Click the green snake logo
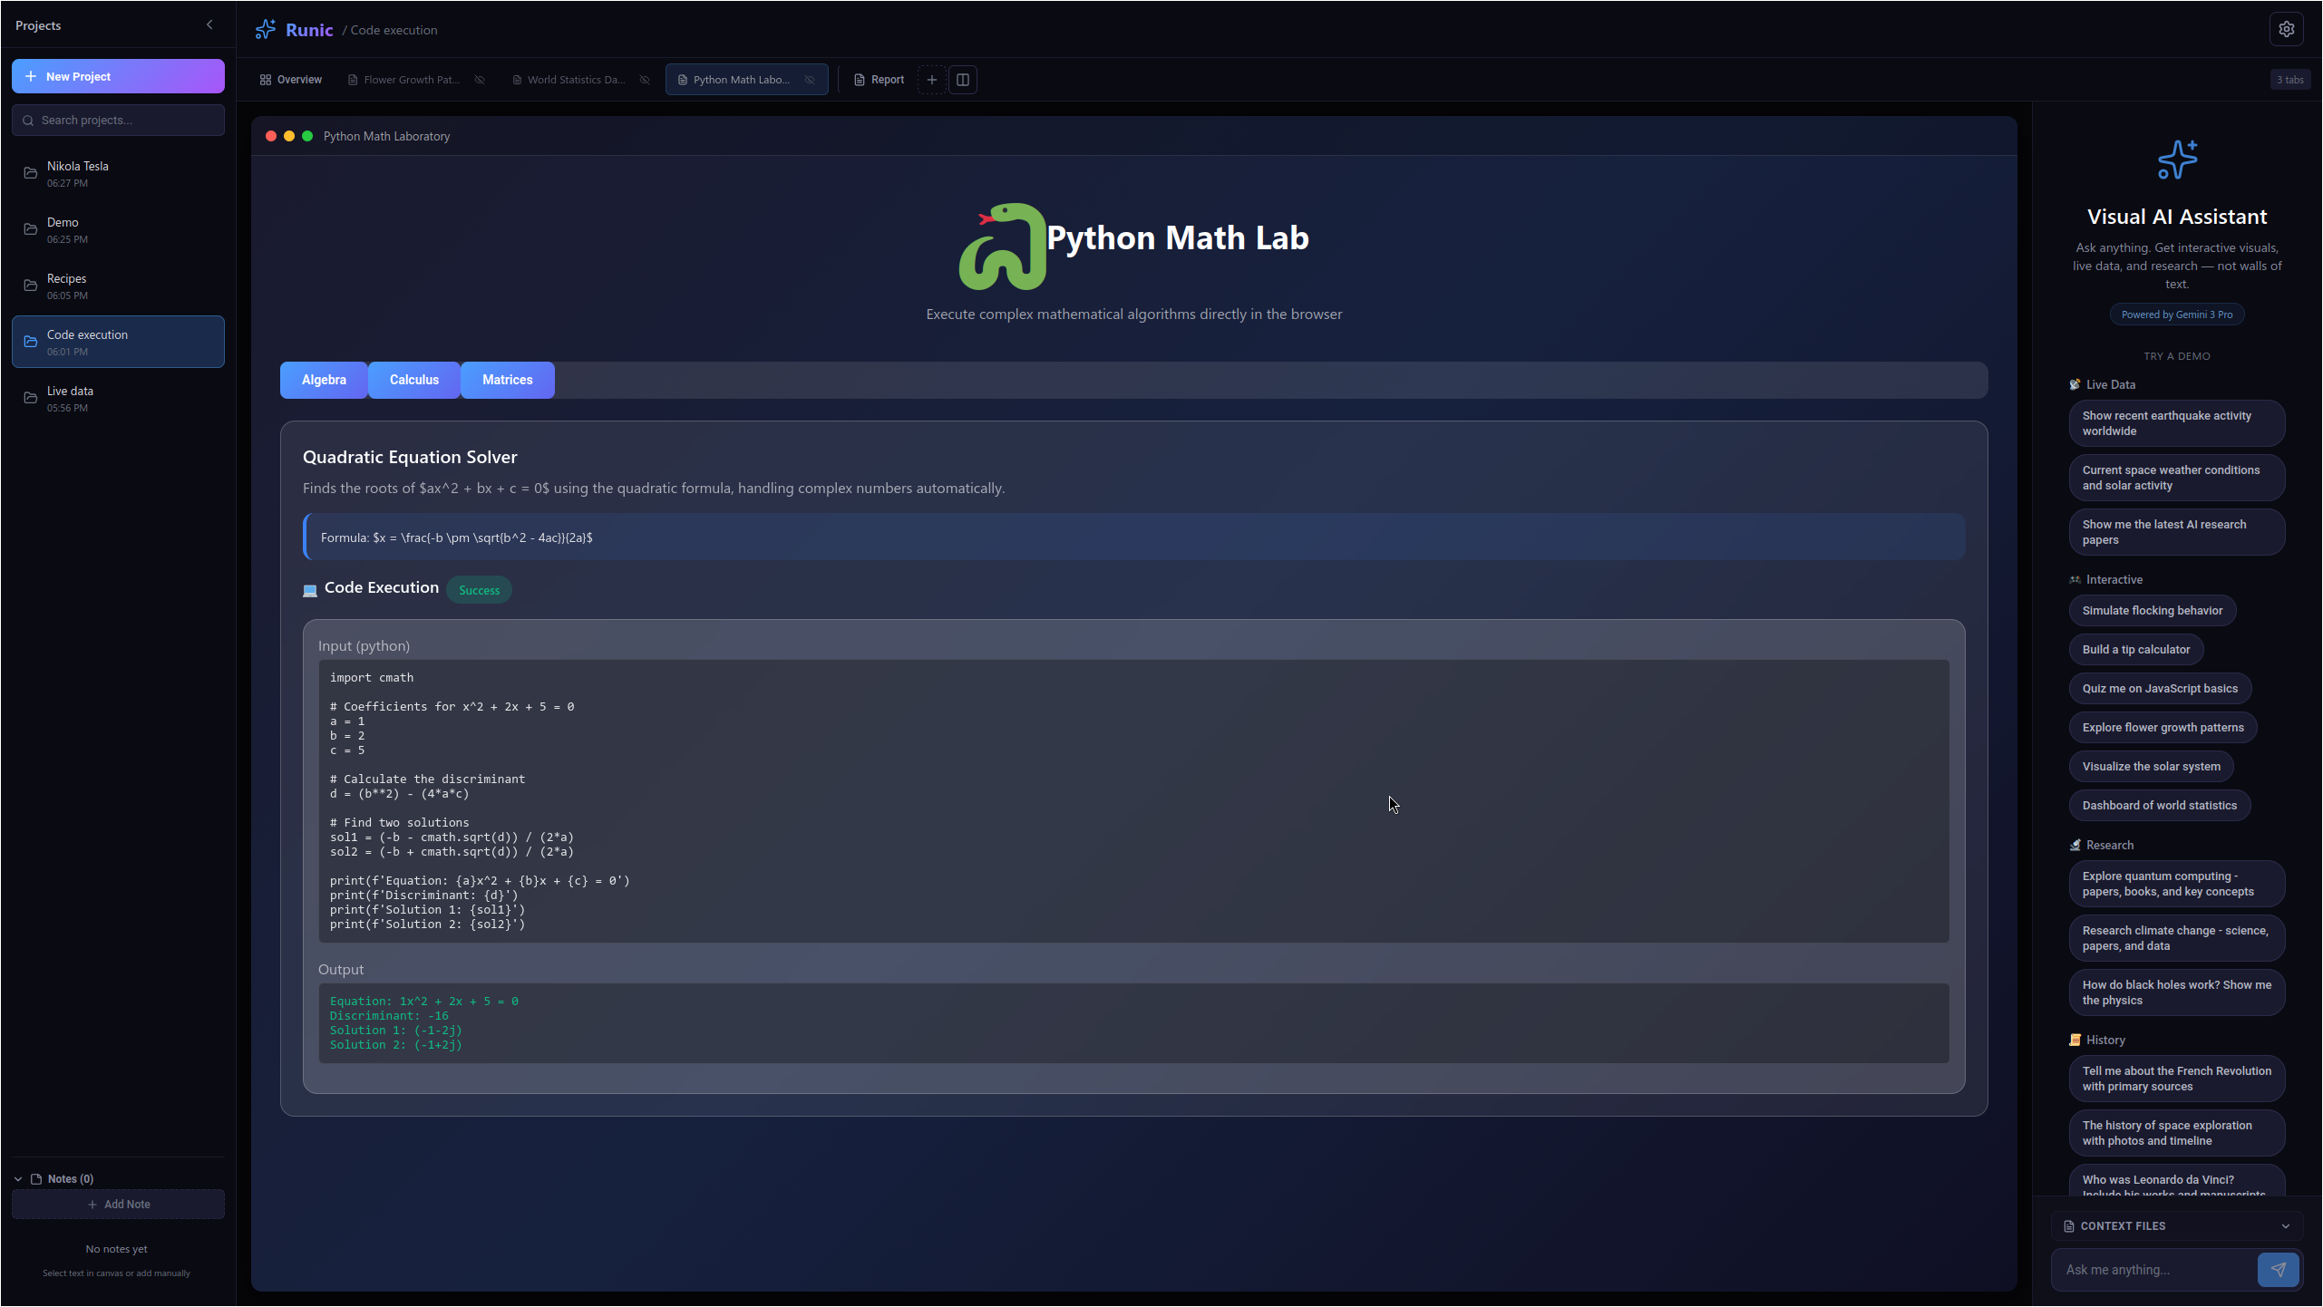Viewport: 2323px width, 1307px height. 1003,247
